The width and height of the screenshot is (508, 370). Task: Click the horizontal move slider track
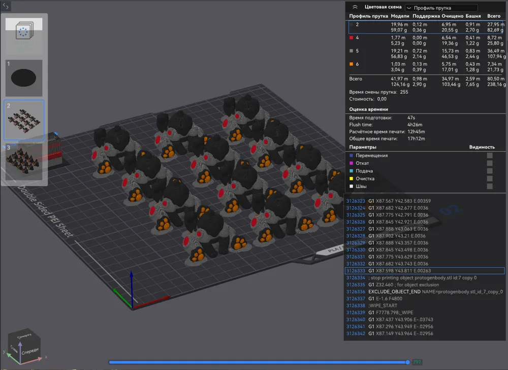click(258, 362)
